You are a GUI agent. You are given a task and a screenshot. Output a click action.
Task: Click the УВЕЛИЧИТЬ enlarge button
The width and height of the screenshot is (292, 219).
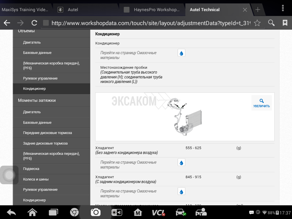click(261, 103)
